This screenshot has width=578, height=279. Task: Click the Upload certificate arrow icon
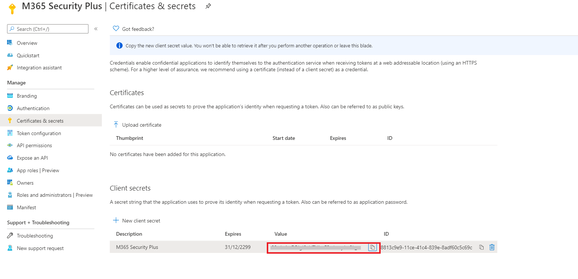coord(116,125)
